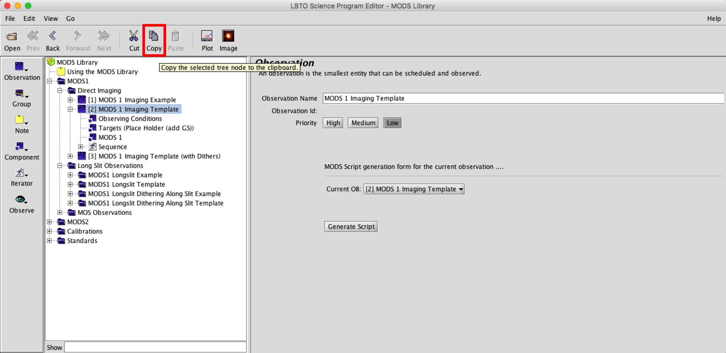Click the Show filter input field
The height and width of the screenshot is (353, 726).
tap(155, 347)
